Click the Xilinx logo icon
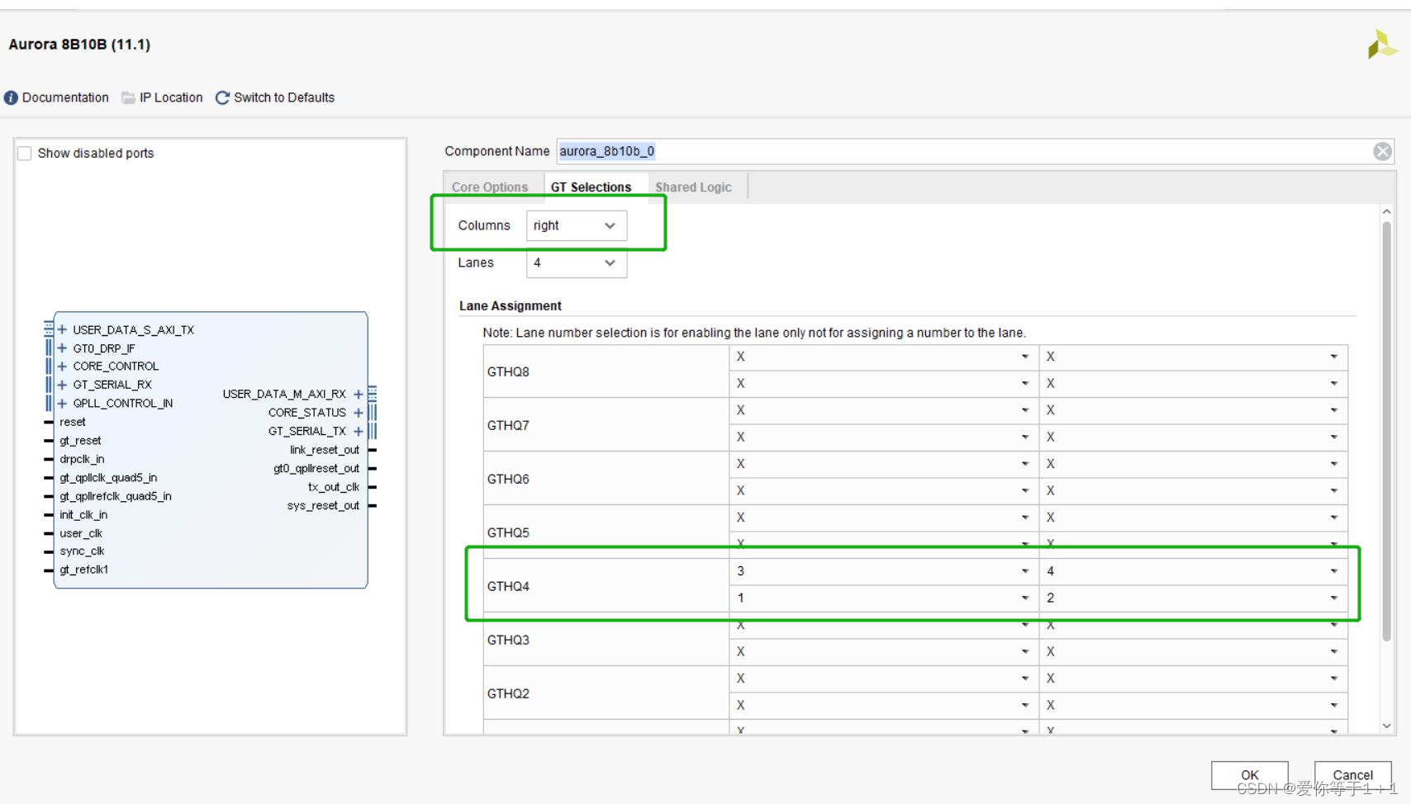 [1381, 45]
